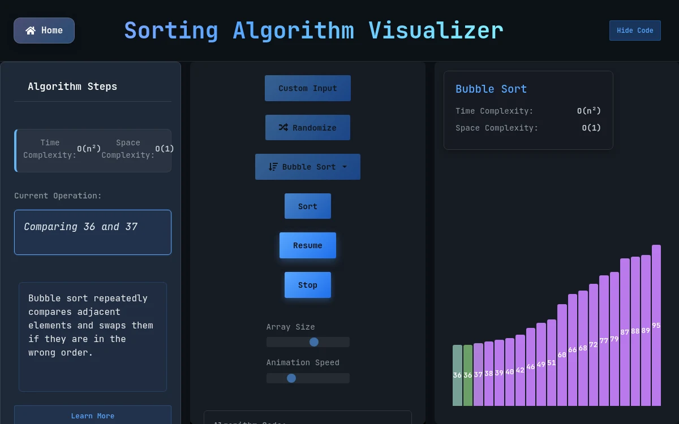Adjust the Animation Speed slider
Viewport: 679px width, 424px height.
(x=308, y=378)
